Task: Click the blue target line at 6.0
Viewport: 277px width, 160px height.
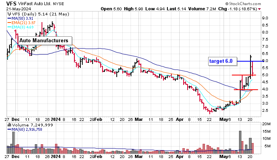Action: [x=250, y=61]
